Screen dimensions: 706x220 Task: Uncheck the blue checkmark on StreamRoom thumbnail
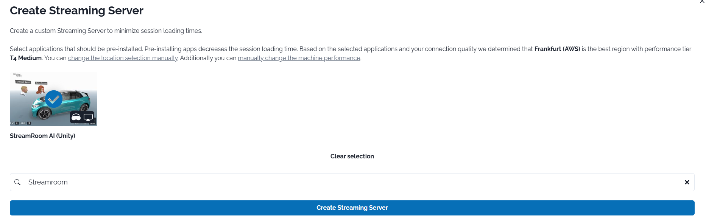[54, 99]
